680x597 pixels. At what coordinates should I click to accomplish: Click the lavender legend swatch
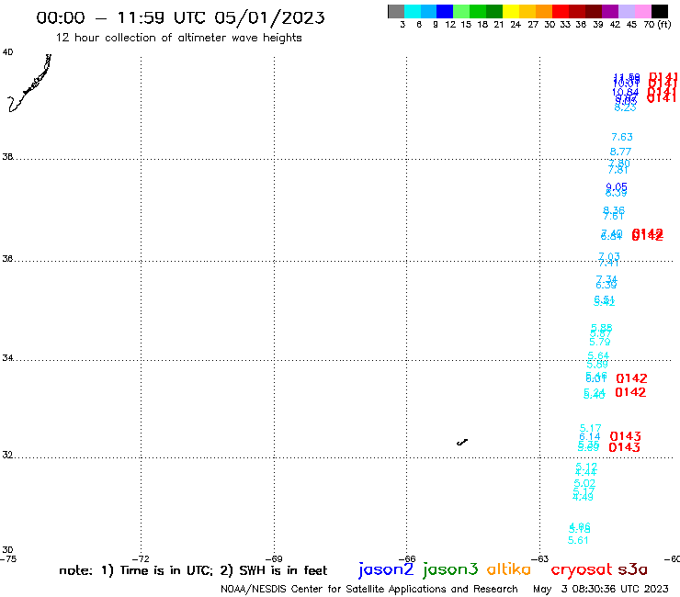[626, 11]
